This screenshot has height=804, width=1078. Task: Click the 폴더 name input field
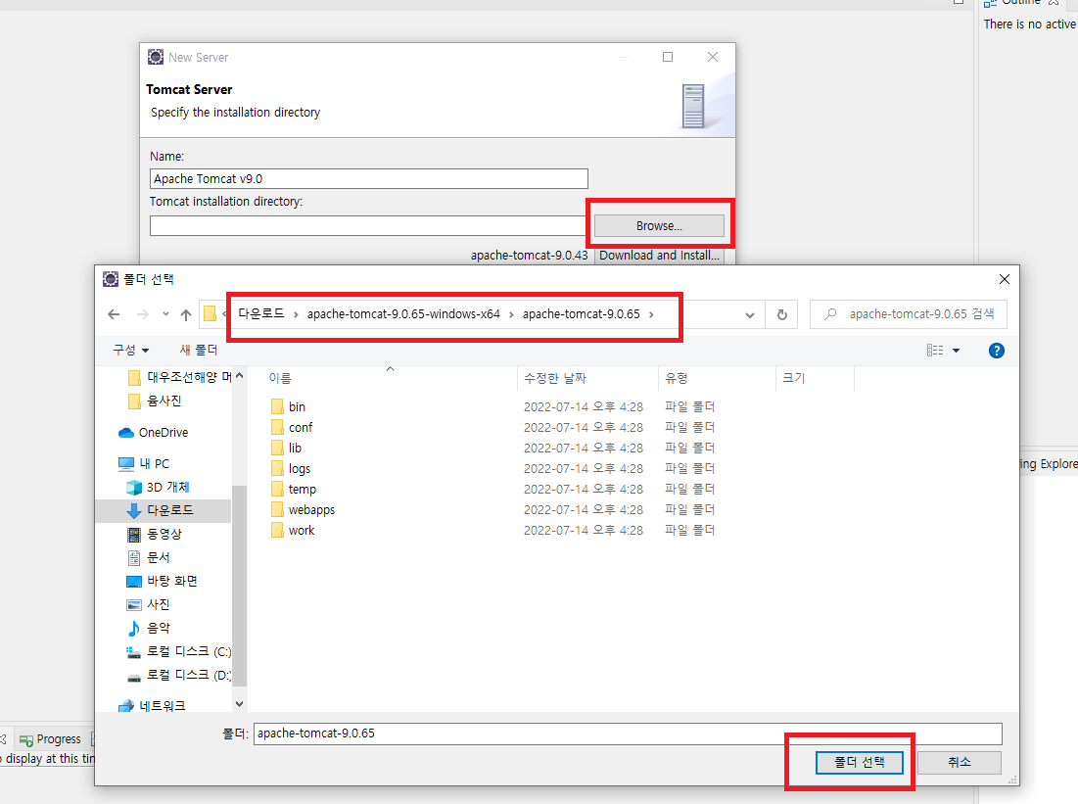point(628,733)
